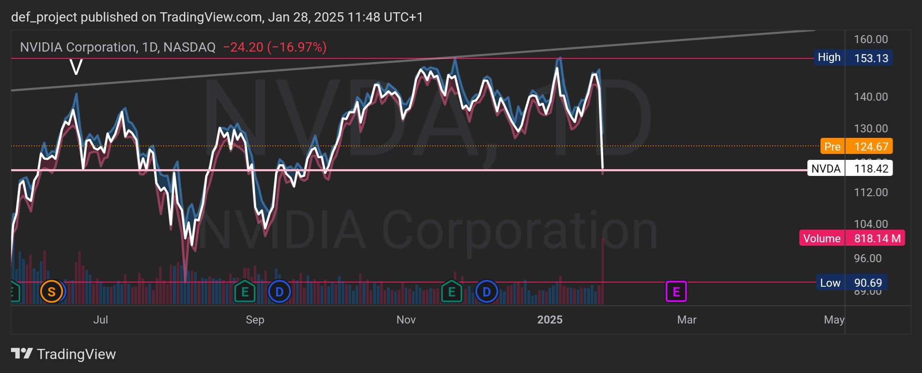The height and width of the screenshot is (373, 922).
Task: Select the purple upcoming earnings E marker
Action: click(x=676, y=292)
